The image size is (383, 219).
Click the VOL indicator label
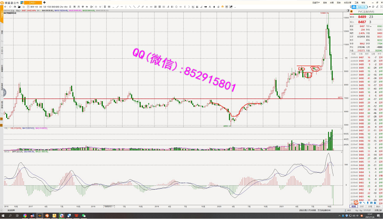point(7,128)
